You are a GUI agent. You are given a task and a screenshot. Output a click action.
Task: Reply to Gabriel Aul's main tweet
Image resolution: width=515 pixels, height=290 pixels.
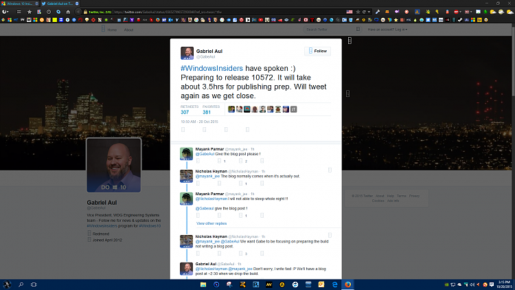(183, 130)
